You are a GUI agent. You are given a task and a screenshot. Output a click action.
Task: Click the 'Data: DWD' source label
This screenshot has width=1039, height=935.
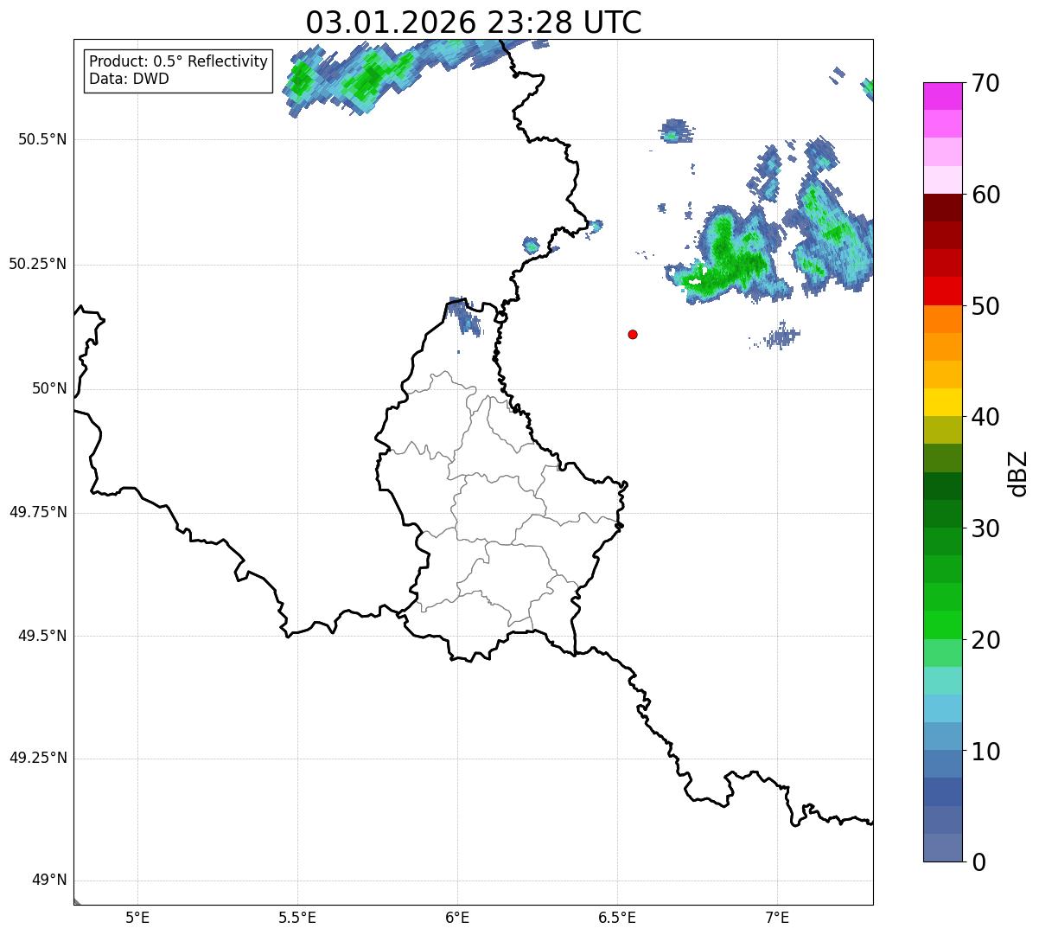pos(129,79)
